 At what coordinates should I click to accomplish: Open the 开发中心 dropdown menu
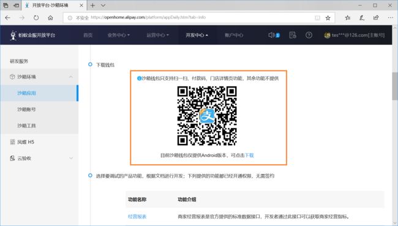tap(197, 35)
